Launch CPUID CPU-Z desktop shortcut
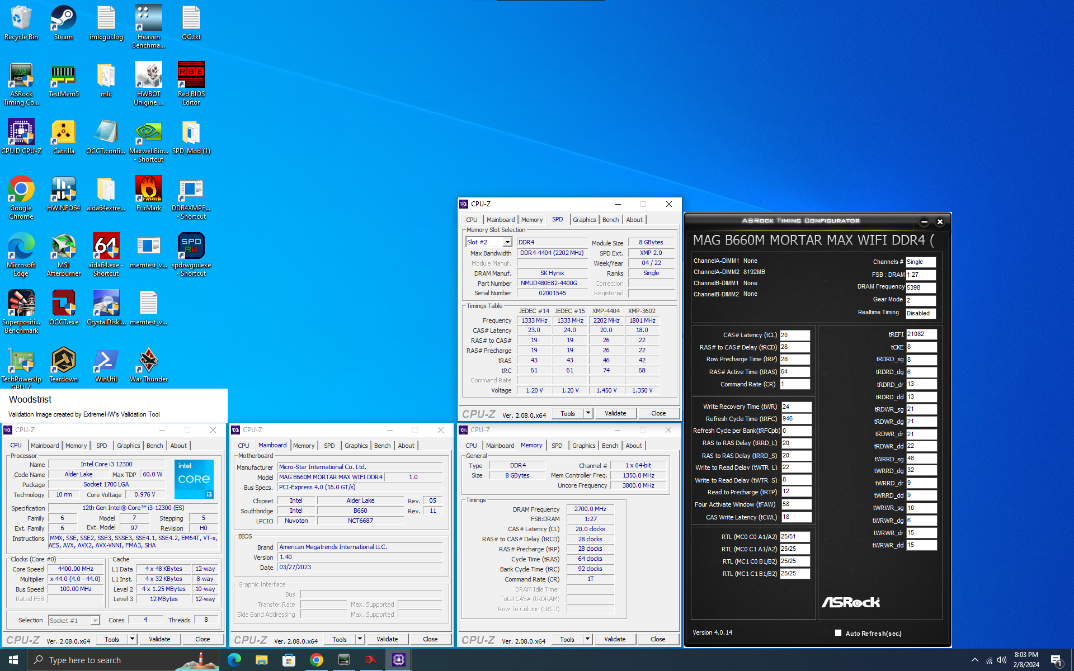The width and height of the screenshot is (1074, 671). (21, 137)
